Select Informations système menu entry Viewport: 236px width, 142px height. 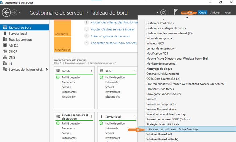[x=159, y=38]
